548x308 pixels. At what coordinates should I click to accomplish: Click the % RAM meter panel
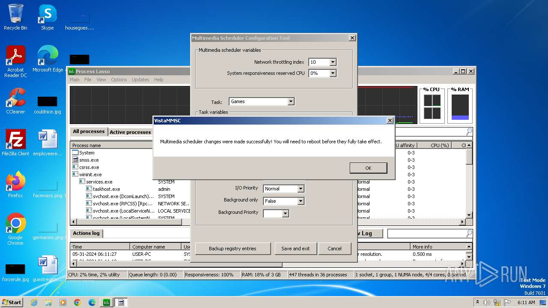coord(460,105)
